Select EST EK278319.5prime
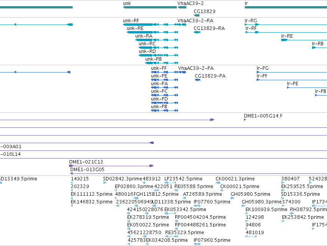 coord(129,221)
